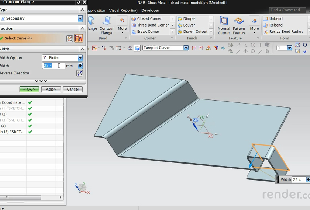Toggle the Sketch Section icon in Section
Viewport: 310px width, 210px height.
click(70, 38)
